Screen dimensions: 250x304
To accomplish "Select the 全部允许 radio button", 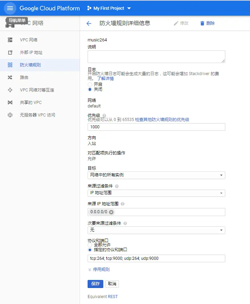I will [90, 245].
